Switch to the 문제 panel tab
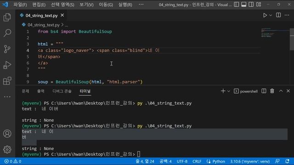Image resolution: width=294 pixels, height=165 pixels. 26,91
